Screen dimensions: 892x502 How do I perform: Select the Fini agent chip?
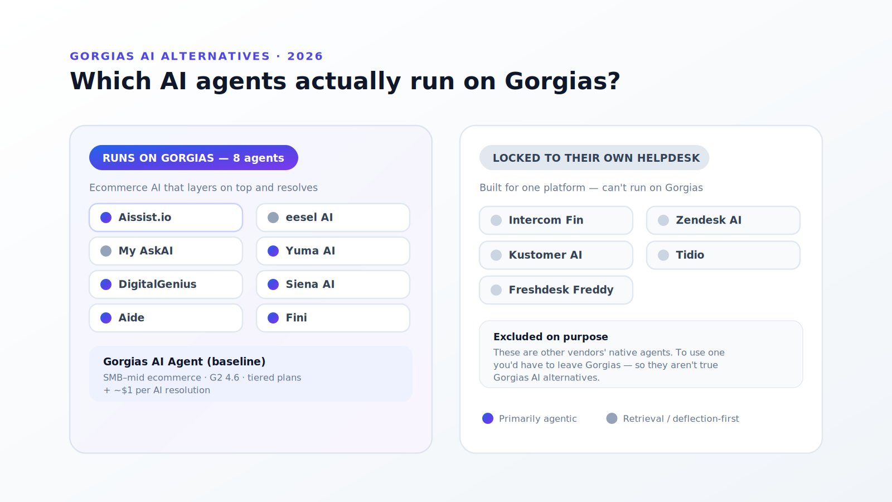tap(333, 318)
